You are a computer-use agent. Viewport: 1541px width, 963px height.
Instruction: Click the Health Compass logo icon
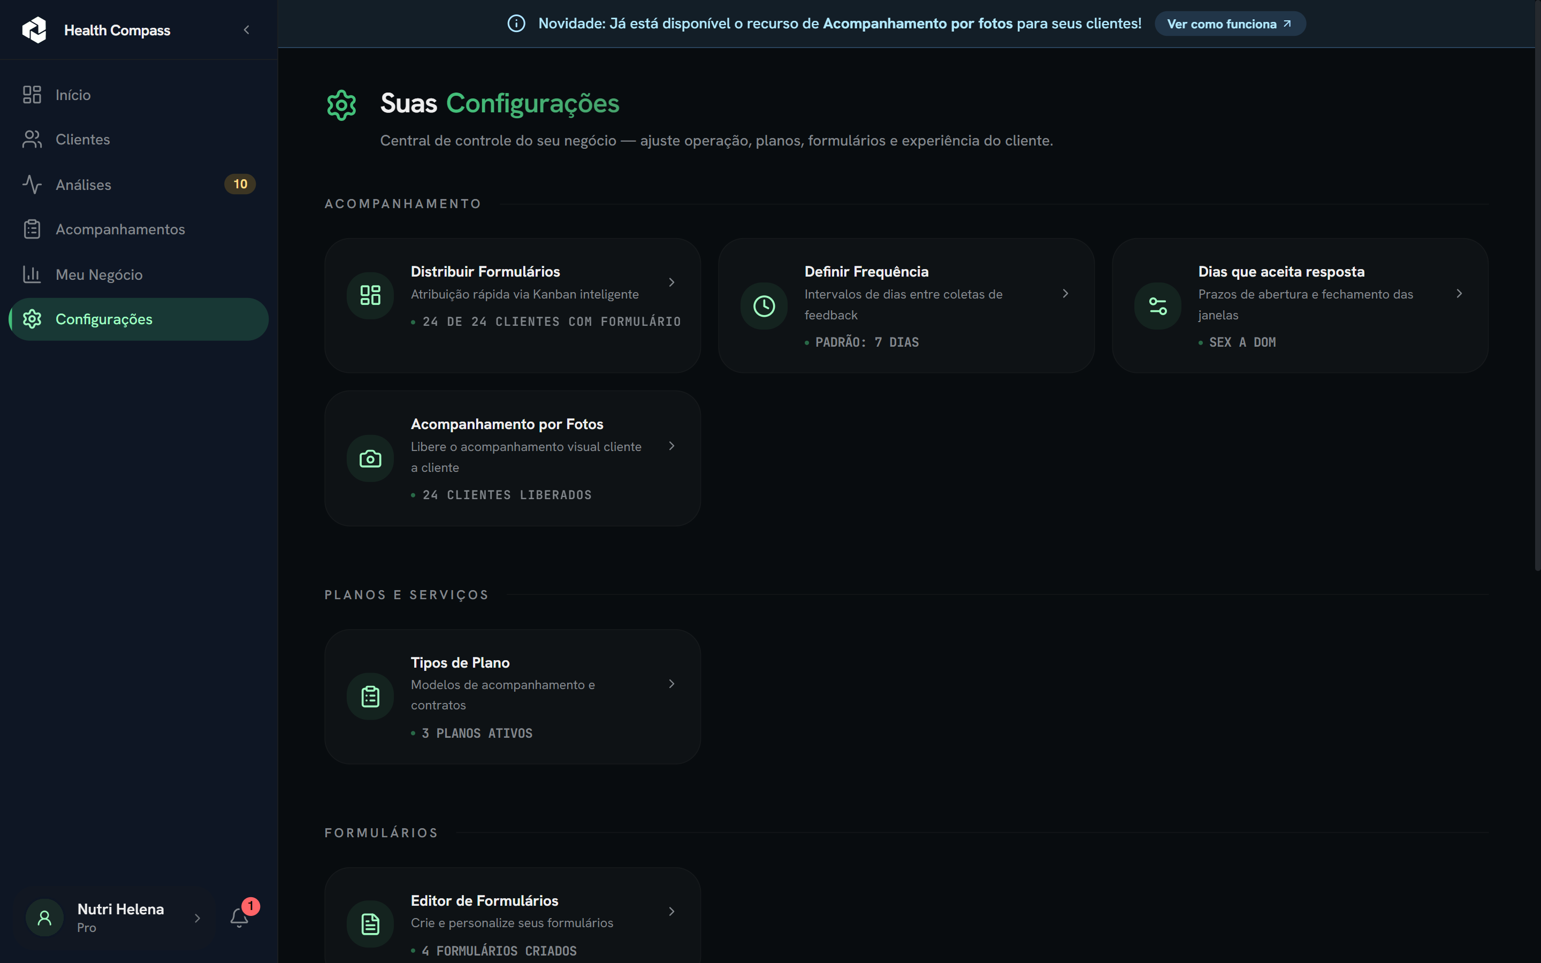pyautogui.click(x=34, y=30)
